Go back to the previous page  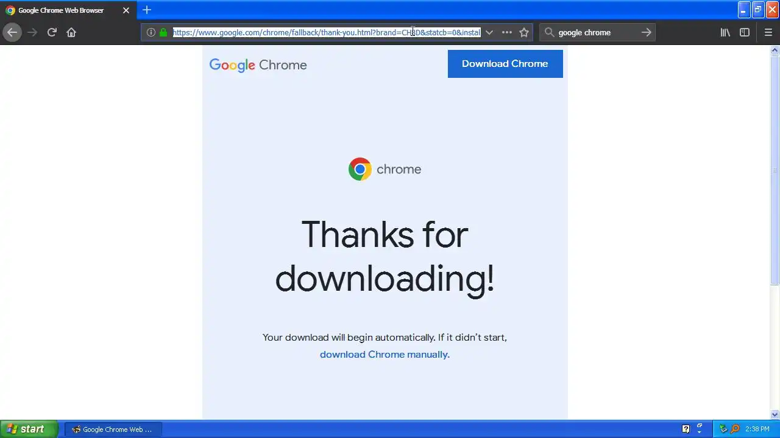tap(12, 32)
